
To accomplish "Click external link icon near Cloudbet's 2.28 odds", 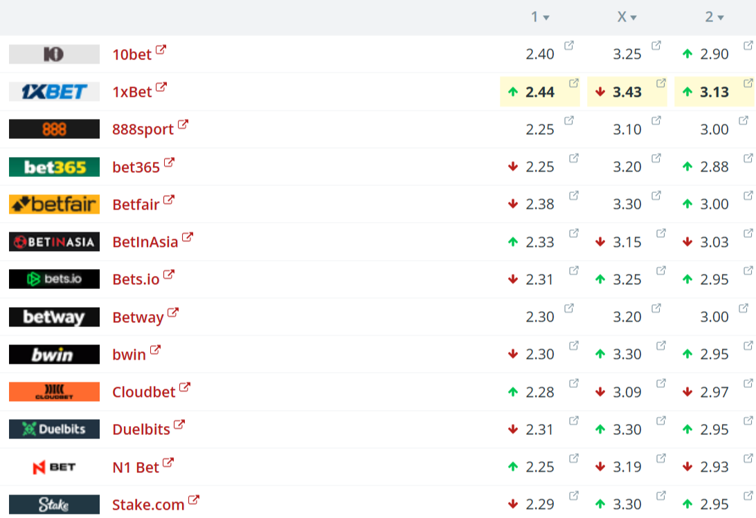I will [574, 383].
